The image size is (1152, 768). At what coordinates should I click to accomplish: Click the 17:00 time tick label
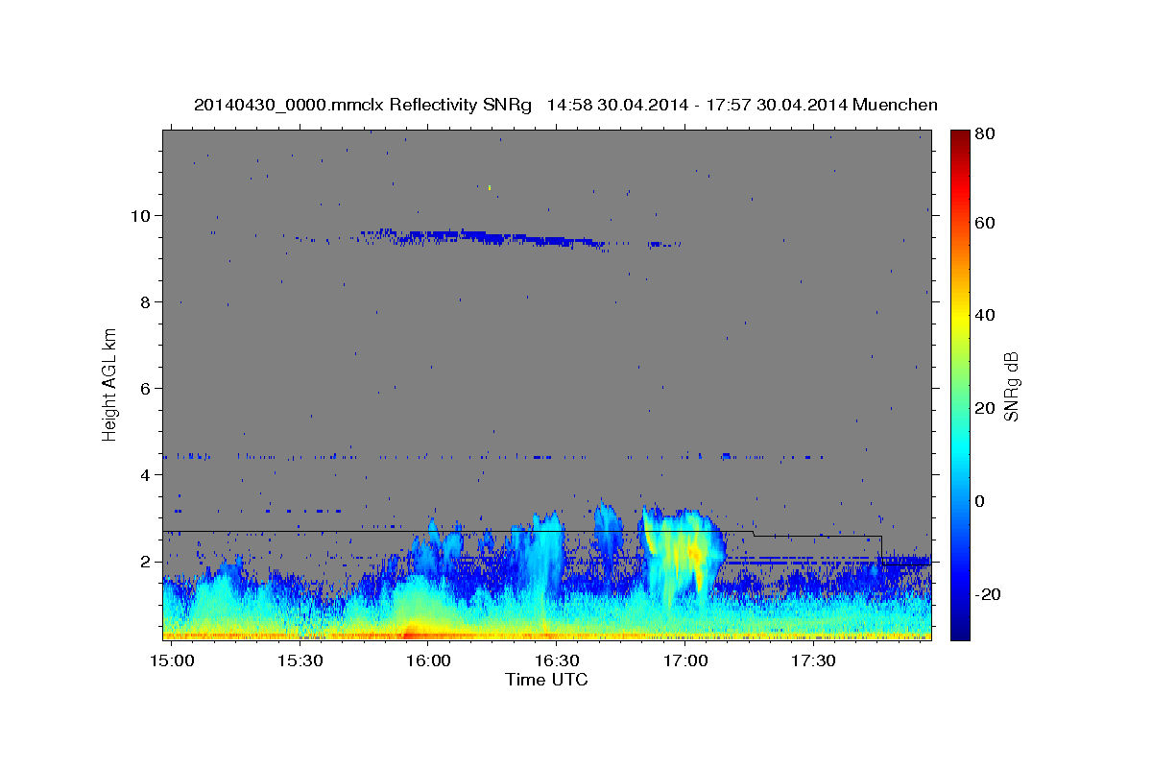coord(685,661)
